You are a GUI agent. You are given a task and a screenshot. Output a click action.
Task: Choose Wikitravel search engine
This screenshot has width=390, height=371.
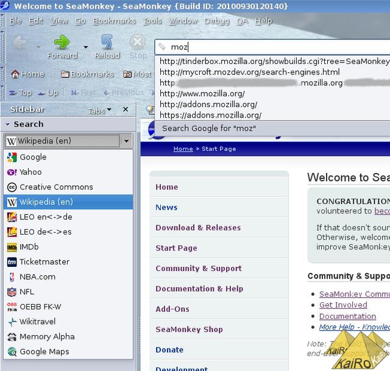click(68, 322)
